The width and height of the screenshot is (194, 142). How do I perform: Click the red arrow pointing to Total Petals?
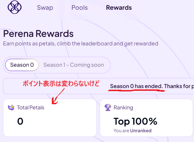click(x=58, y=96)
